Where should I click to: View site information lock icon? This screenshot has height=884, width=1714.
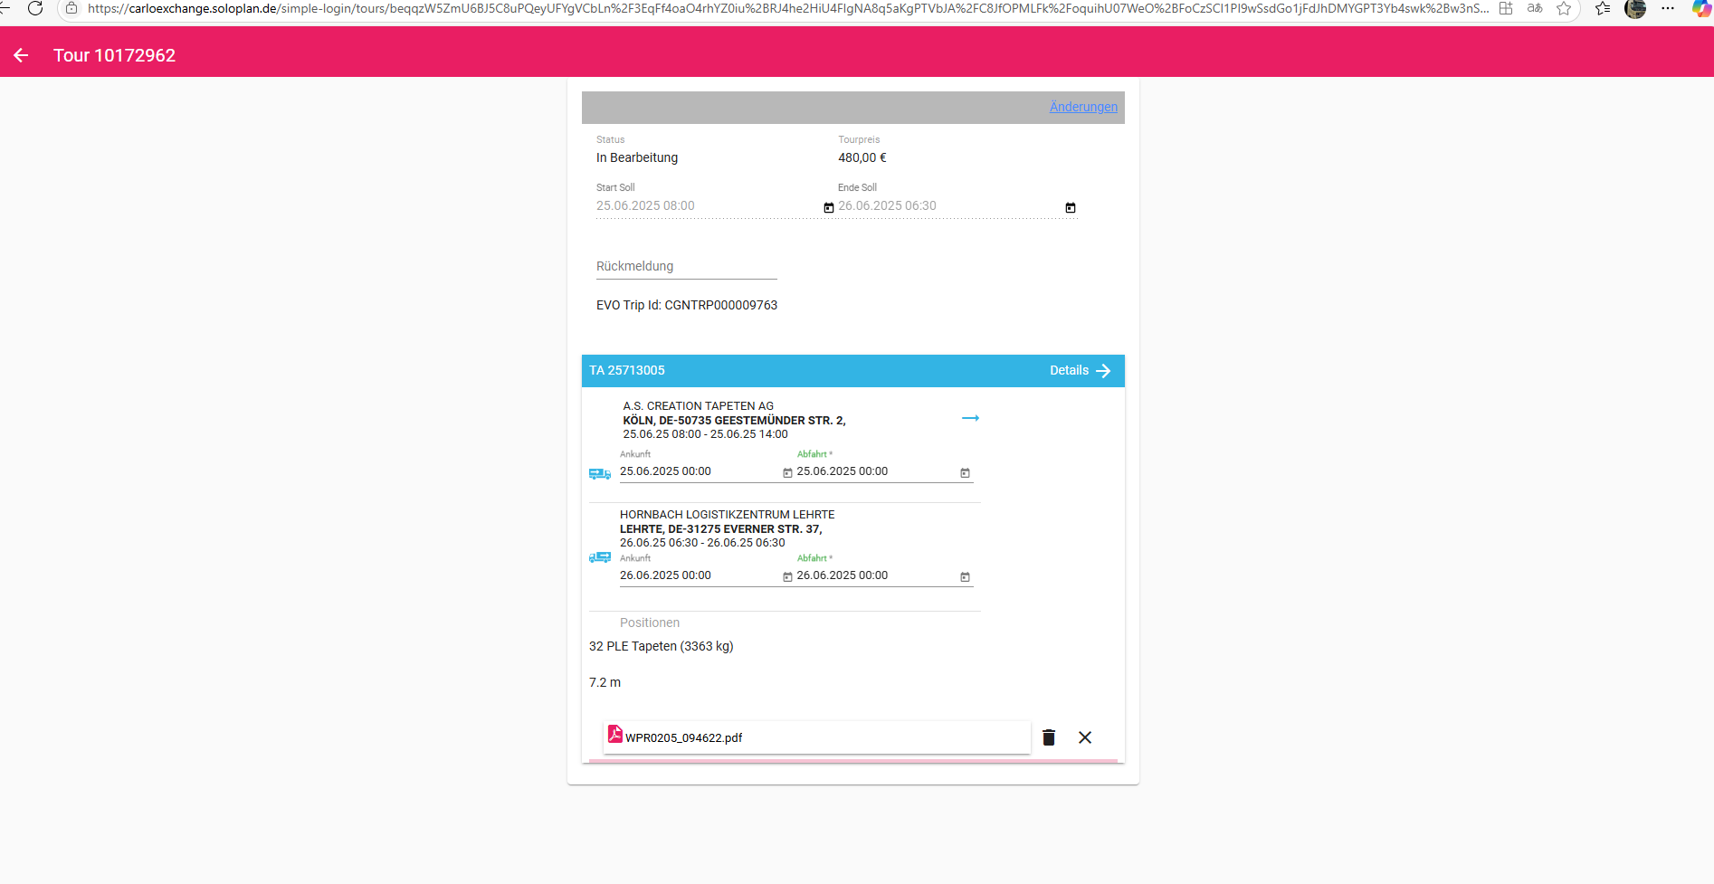(x=71, y=8)
